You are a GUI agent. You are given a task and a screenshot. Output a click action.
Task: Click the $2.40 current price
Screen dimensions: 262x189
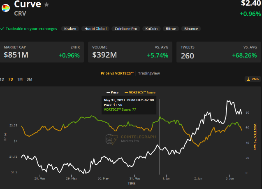[x=251, y=3]
